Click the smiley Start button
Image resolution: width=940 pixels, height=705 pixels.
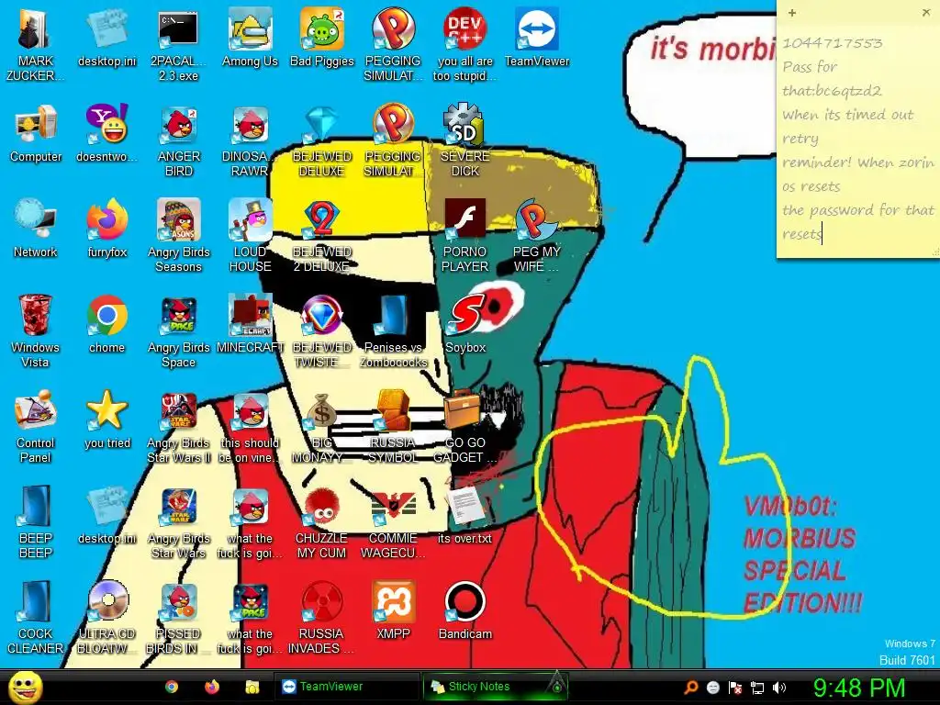(x=26, y=687)
